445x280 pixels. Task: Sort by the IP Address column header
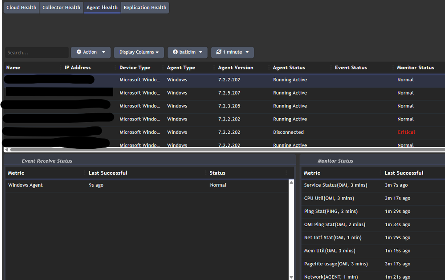[78, 68]
